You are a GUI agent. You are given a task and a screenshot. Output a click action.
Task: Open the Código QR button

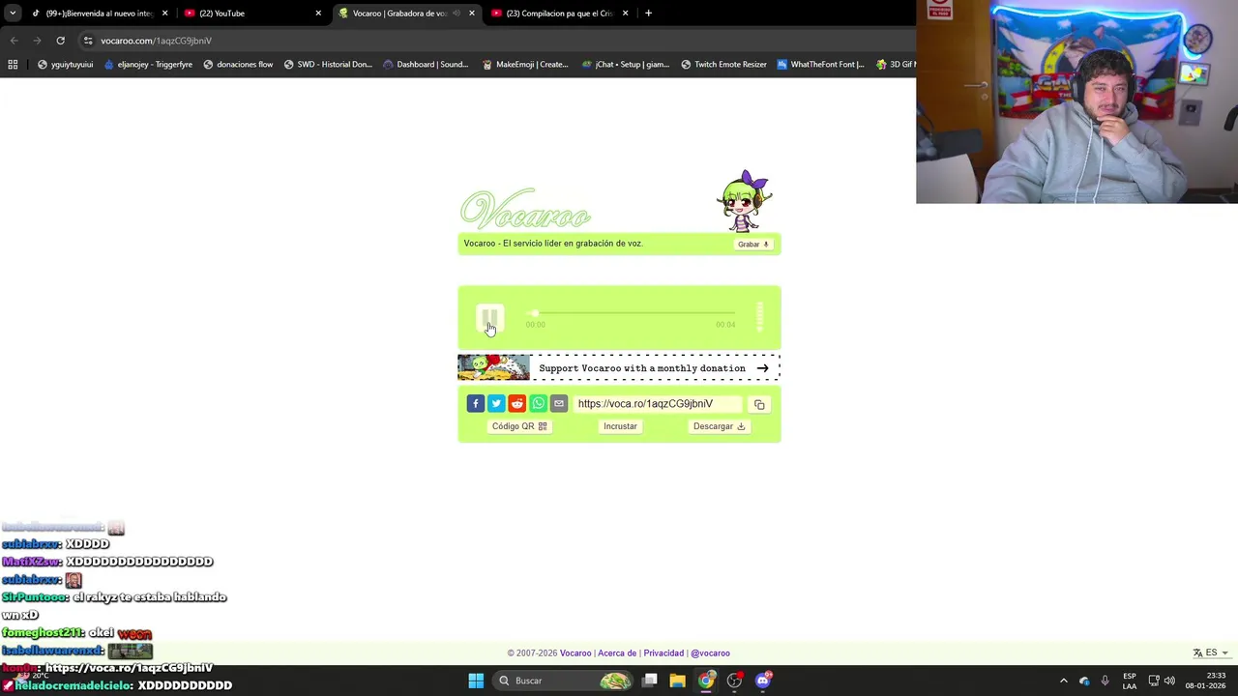pyautogui.click(x=519, y=426)
